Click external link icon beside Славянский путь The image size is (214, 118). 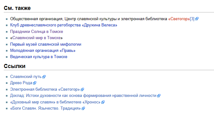[x=44, y=77]
